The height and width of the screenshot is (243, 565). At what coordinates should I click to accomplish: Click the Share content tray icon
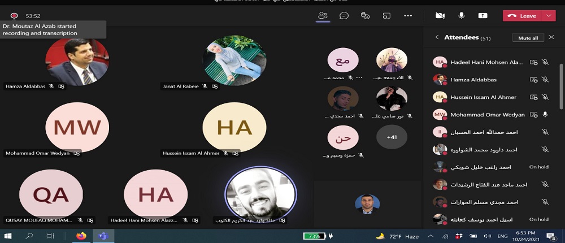pos(483,16)
